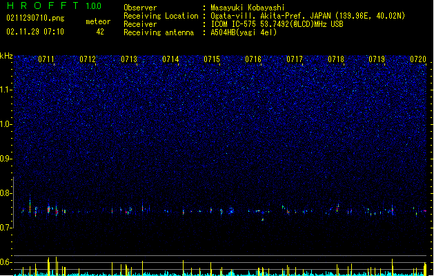This screenshot has height=276, width=434.
Task: Click the 0713 time marker
Action: (x=129, y=59)
